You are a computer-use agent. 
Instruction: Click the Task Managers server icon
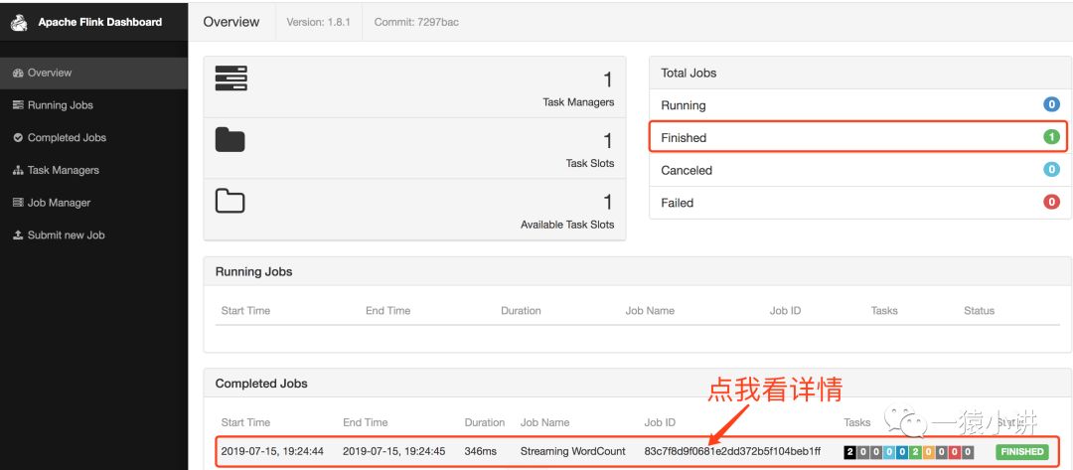(230, 78)
